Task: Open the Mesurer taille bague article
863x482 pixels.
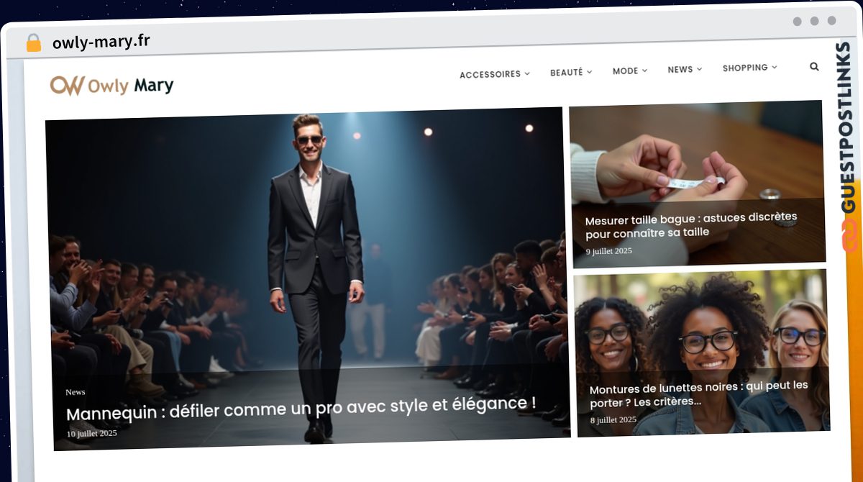Action: (x=691, y=224)
